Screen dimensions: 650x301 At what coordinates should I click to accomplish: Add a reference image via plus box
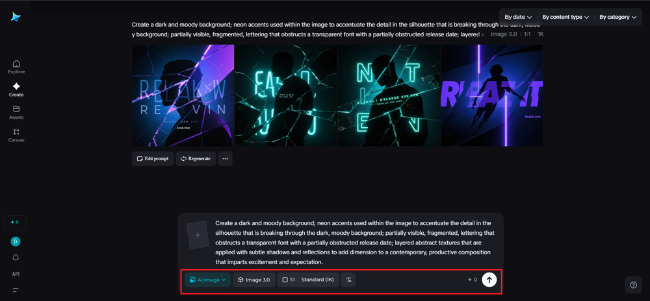pyautogui.click(x=198, y=235)
